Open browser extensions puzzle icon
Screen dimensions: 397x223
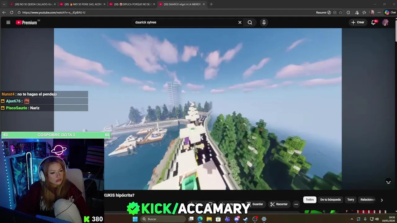click(x=348, y=12)
